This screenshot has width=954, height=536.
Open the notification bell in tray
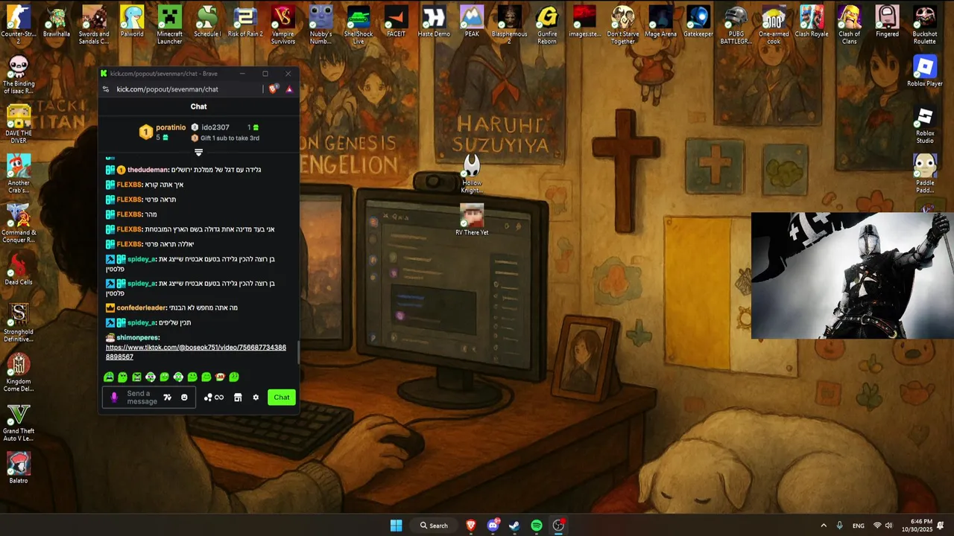(941, 526)
